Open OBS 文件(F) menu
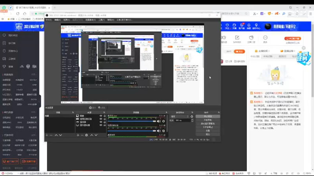This screenshot has width=314, height=176. 49,20
